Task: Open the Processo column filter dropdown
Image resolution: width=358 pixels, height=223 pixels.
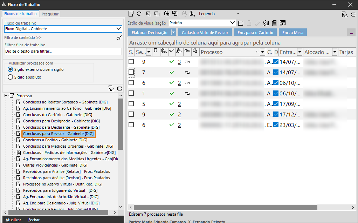Action: 263,52
